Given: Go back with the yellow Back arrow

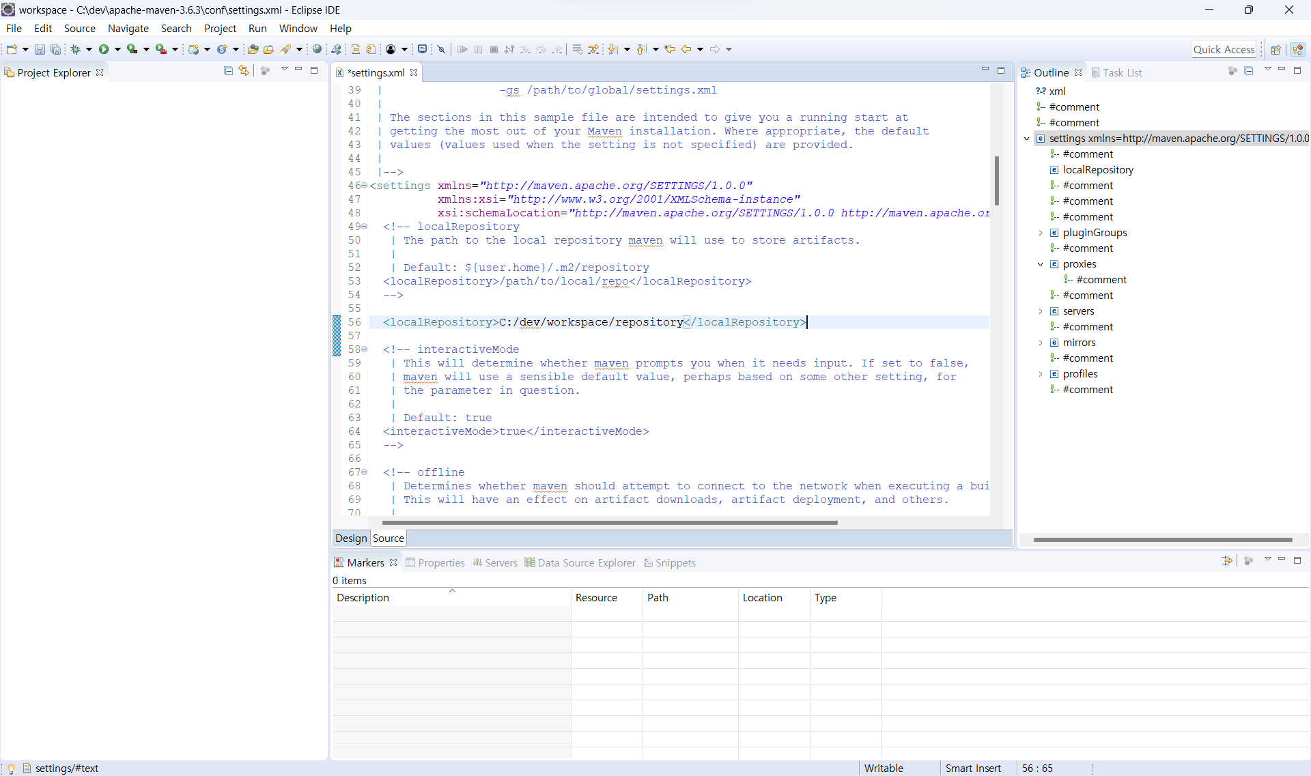Looking at the screenshot, I should coord(686,49).
